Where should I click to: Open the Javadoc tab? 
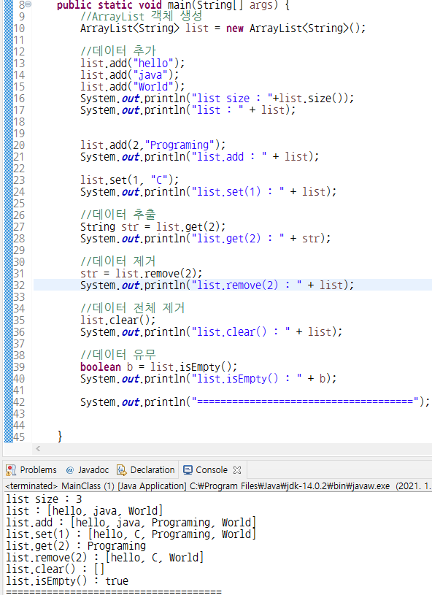pyautogui.click(x=88, y=470)
